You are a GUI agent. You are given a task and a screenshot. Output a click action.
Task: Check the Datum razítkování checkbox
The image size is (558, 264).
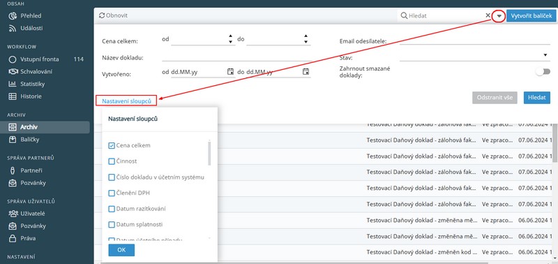(x=112, y=209)
